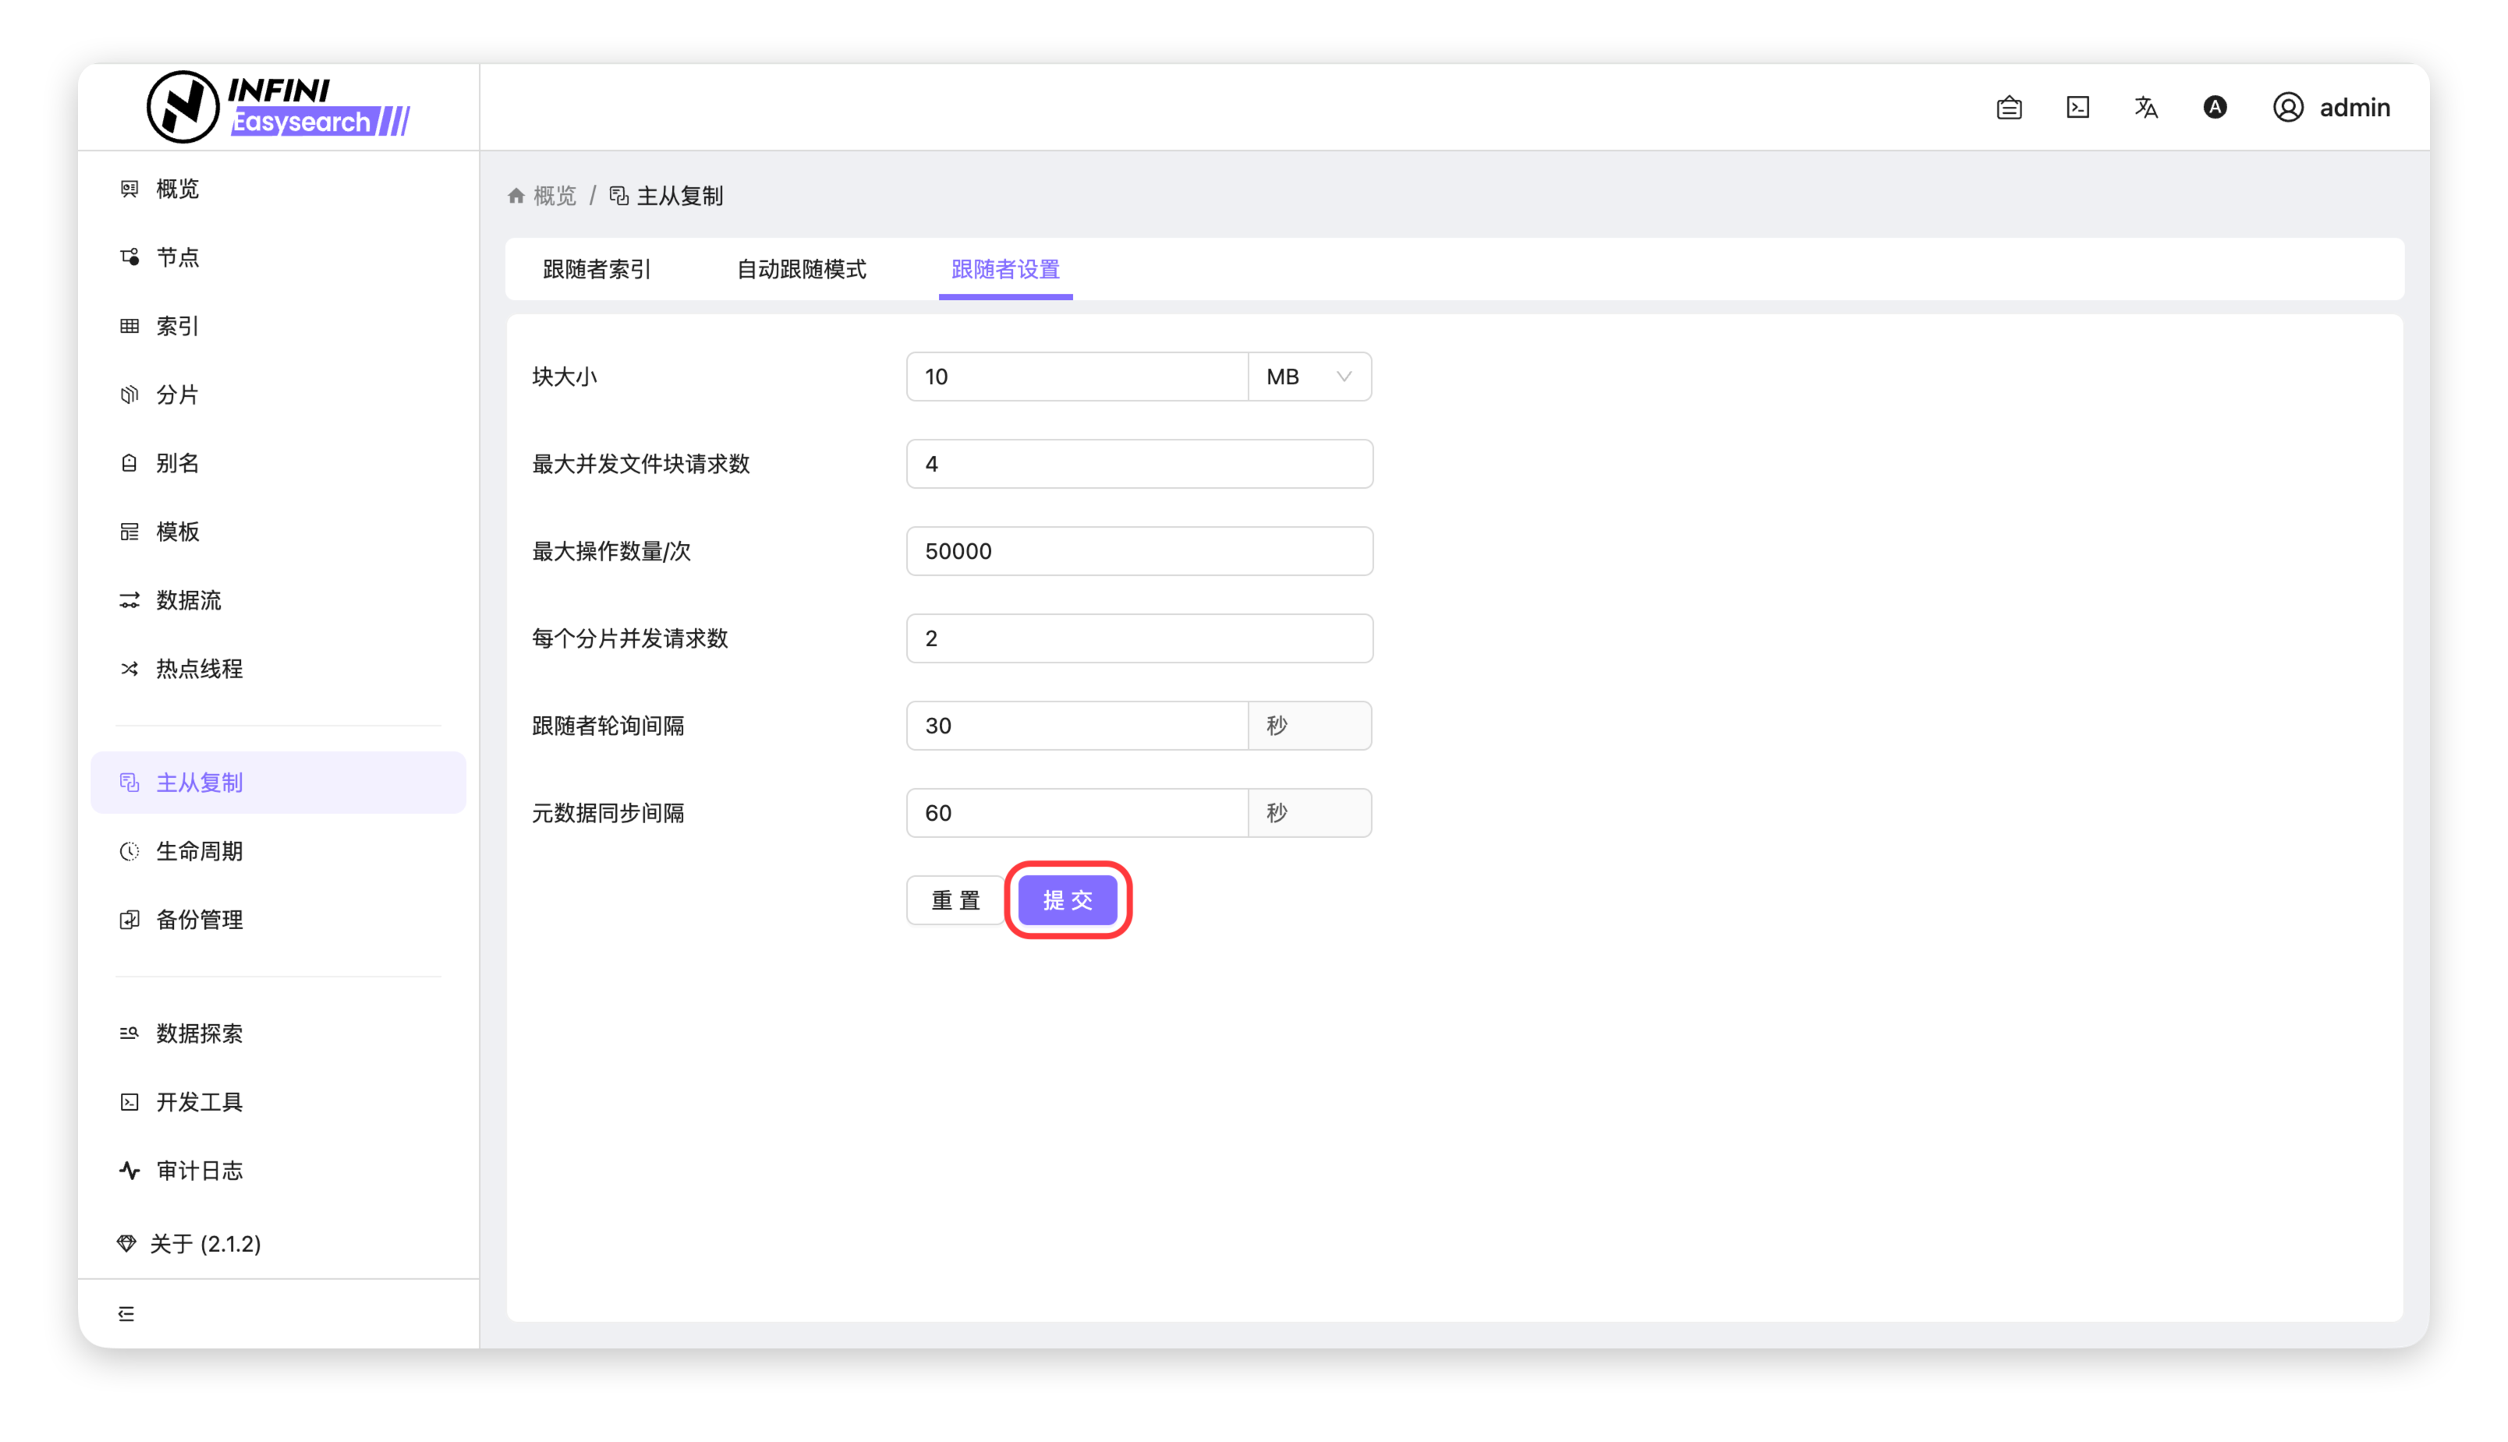
Task: Click the 重置 reset button
Action: tap(955, 900)
